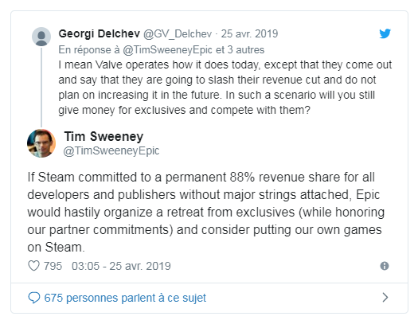The width and height of the screenshot is (418, 324).
Task: Click the speech bubble conversation icon
Action: [x=34, y=298]
